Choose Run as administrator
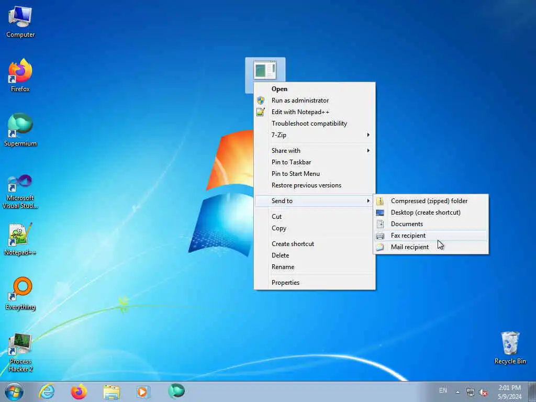The image size is (536, 402). point(315,100)
